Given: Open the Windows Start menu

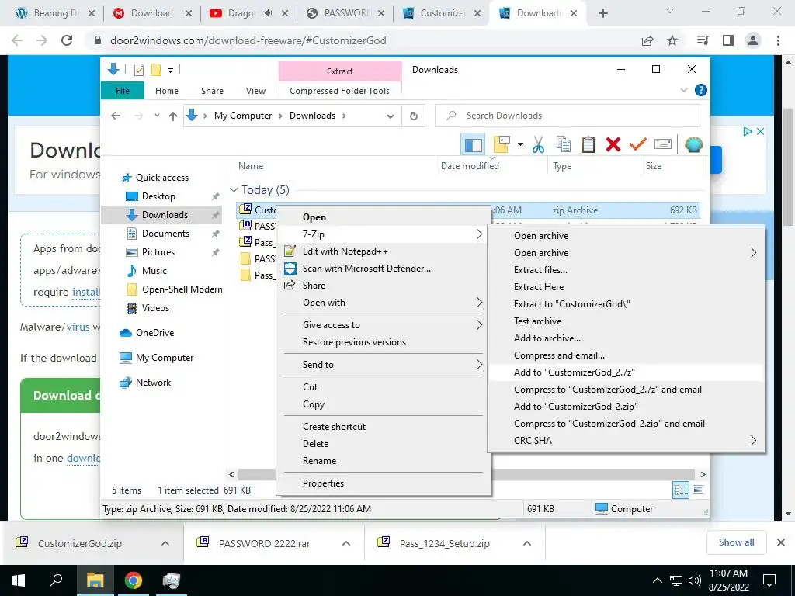Looking at the screenshot, I should tap(19, 580).
